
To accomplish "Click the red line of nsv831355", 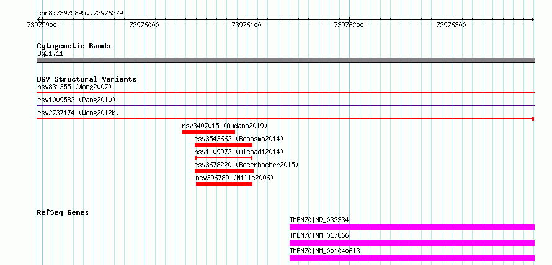I will coord(285,92).
